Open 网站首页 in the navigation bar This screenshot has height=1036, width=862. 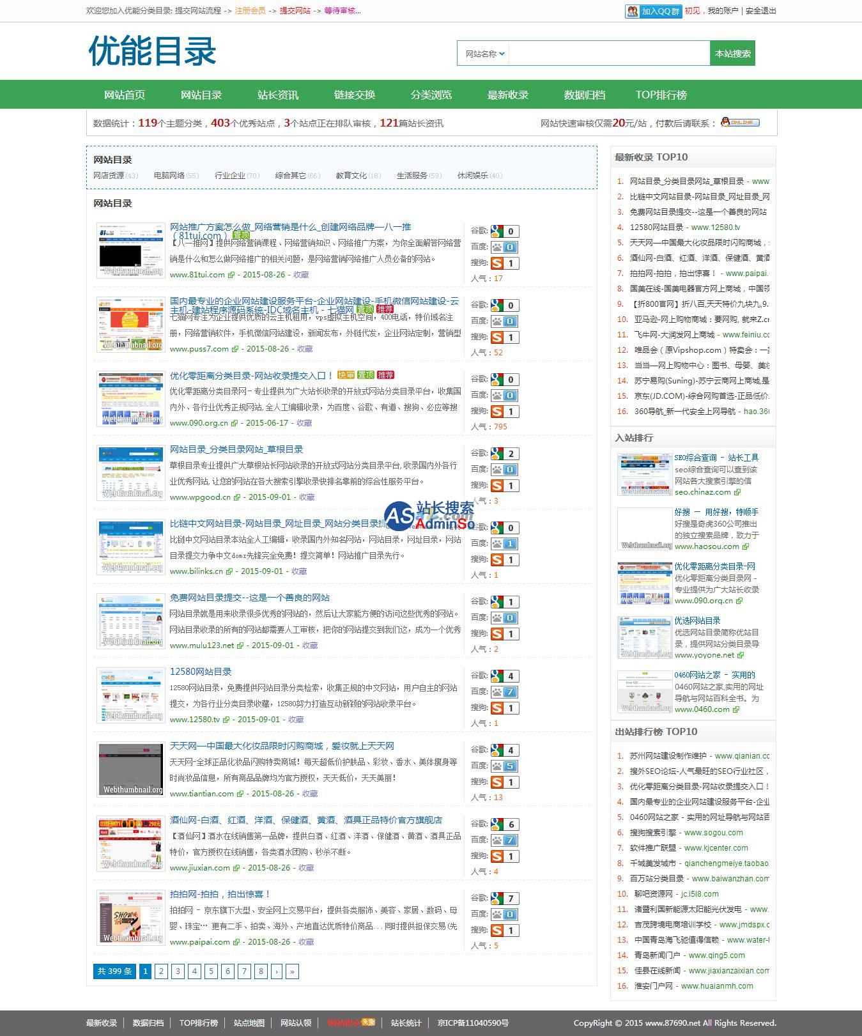125,95
